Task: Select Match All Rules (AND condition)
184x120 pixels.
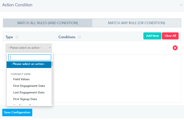Action: tap(48, 23)
